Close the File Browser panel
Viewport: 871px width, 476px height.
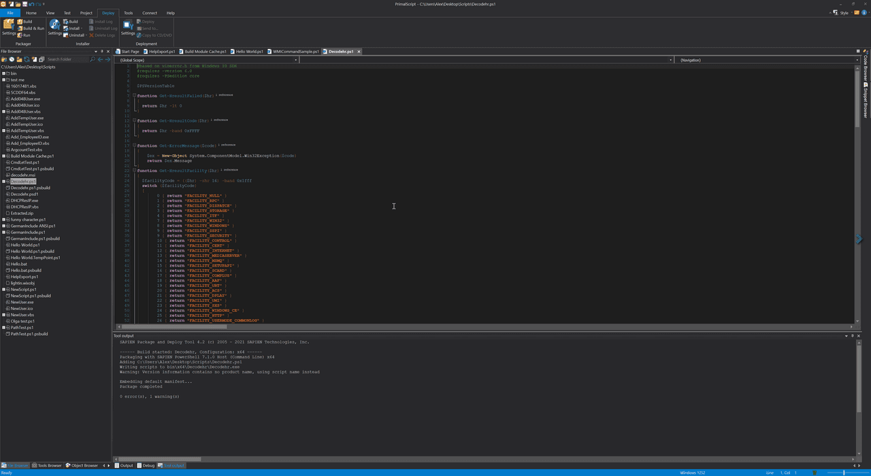coord(108,51)
